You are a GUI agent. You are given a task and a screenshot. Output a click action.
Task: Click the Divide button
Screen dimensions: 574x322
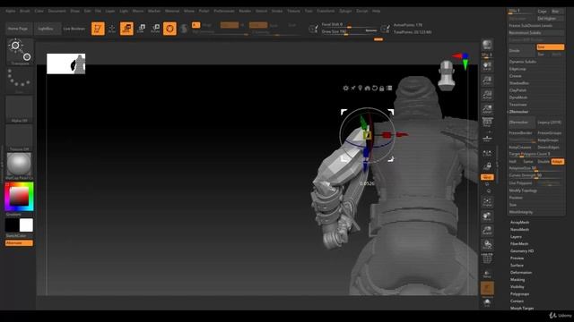[522, 51]
